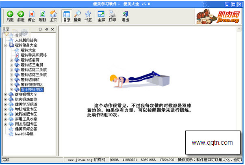
Task: Click the 增肌增重专区 book icon
Action: pyautogui.click(x=11, y=109)
